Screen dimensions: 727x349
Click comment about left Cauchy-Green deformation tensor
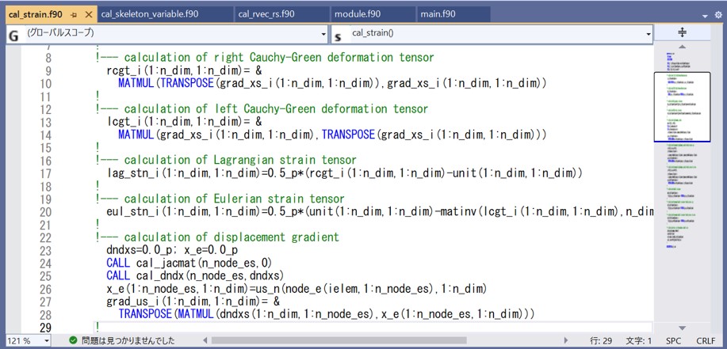262,109
